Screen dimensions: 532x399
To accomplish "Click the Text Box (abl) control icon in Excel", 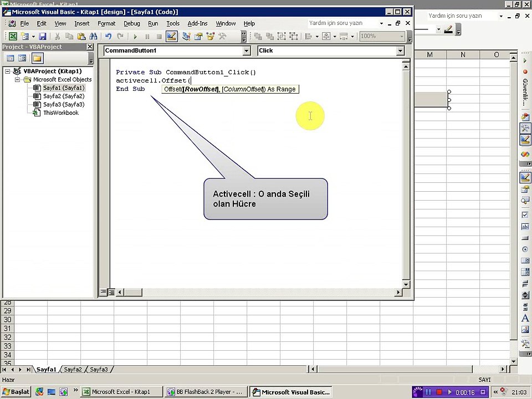I will 525,226.
